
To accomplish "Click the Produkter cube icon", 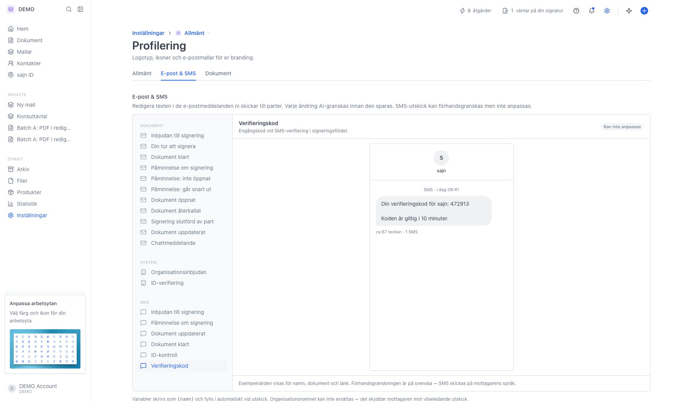I will (11, 192).
